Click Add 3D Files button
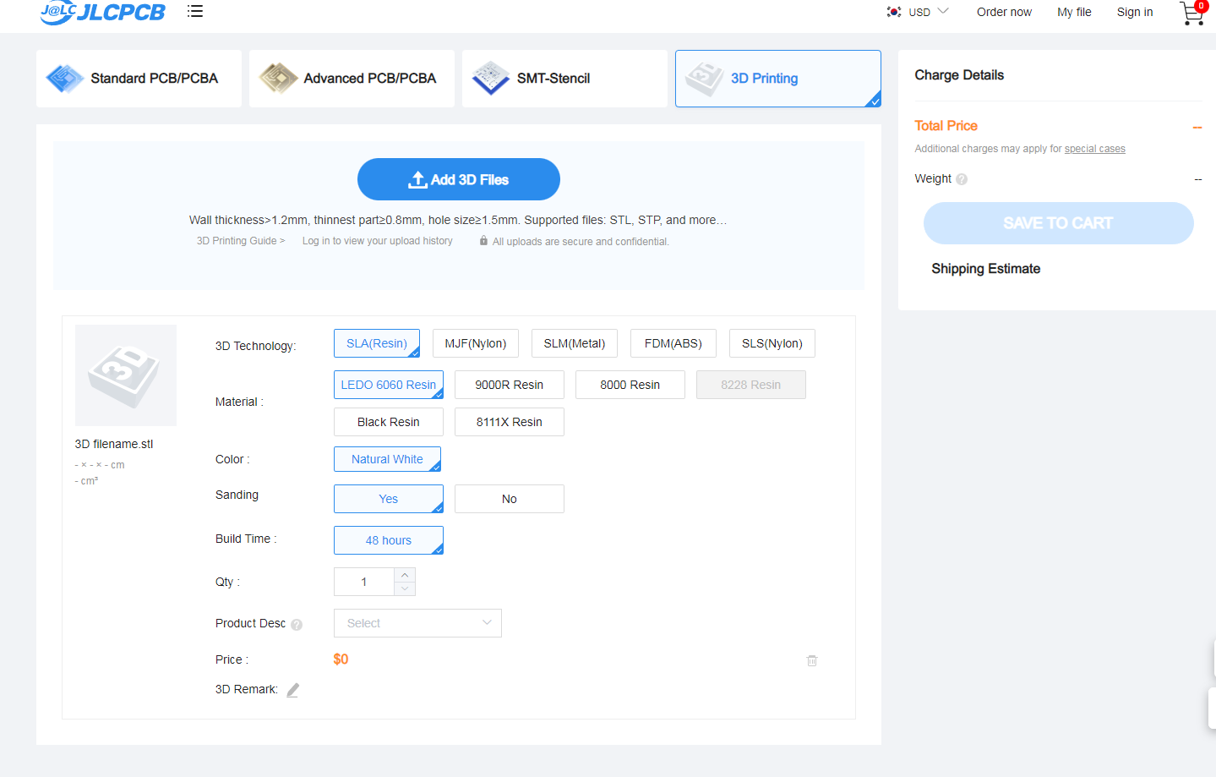 click(459, 179)
